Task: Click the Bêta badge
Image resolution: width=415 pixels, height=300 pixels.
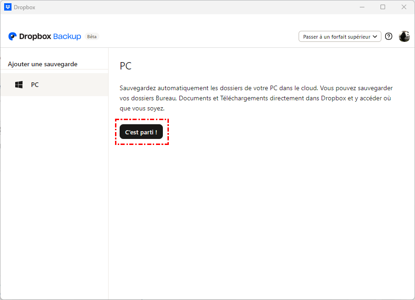Action: tap(92, 36)
